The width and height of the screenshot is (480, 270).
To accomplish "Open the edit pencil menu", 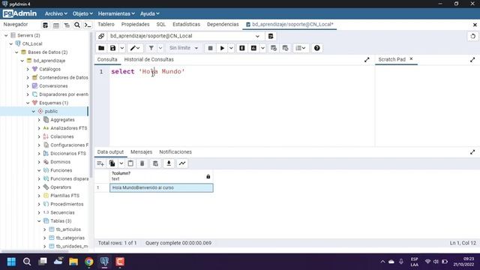I will pos(135,48).
